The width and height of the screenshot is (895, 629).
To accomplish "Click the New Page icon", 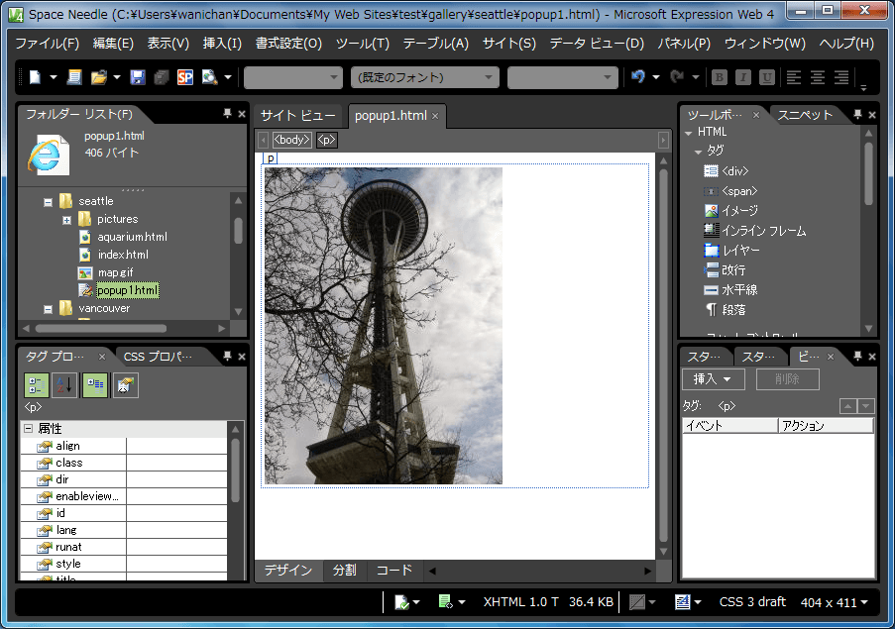I will 35,77.
